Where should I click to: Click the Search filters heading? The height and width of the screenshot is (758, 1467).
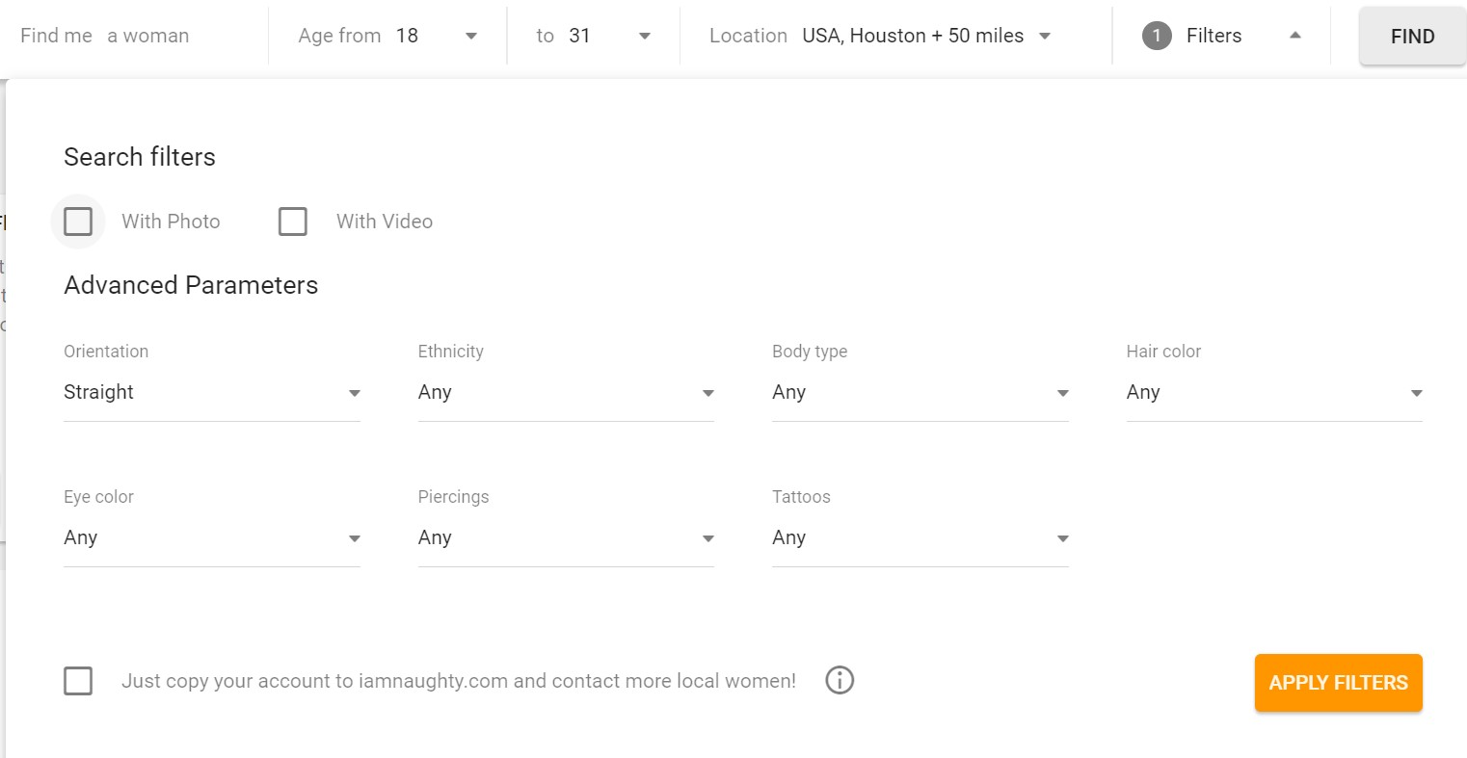[x=140, y=157]
